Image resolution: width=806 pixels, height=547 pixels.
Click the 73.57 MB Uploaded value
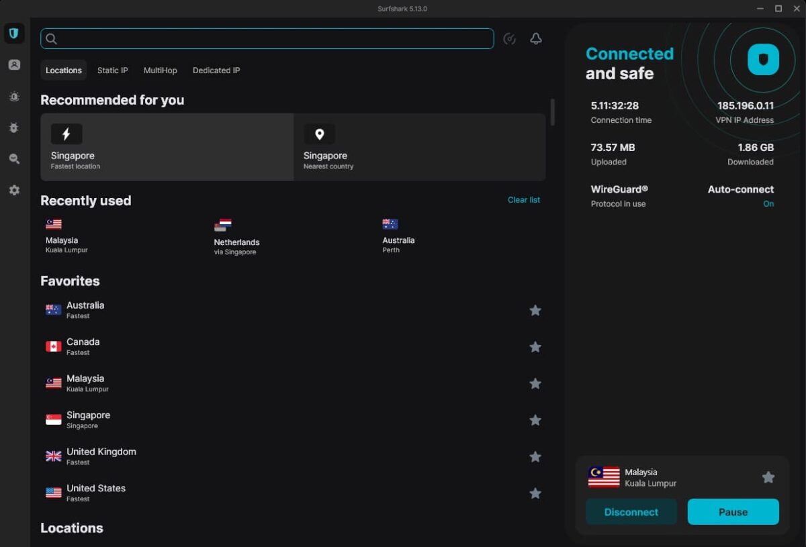click(613, 148)
